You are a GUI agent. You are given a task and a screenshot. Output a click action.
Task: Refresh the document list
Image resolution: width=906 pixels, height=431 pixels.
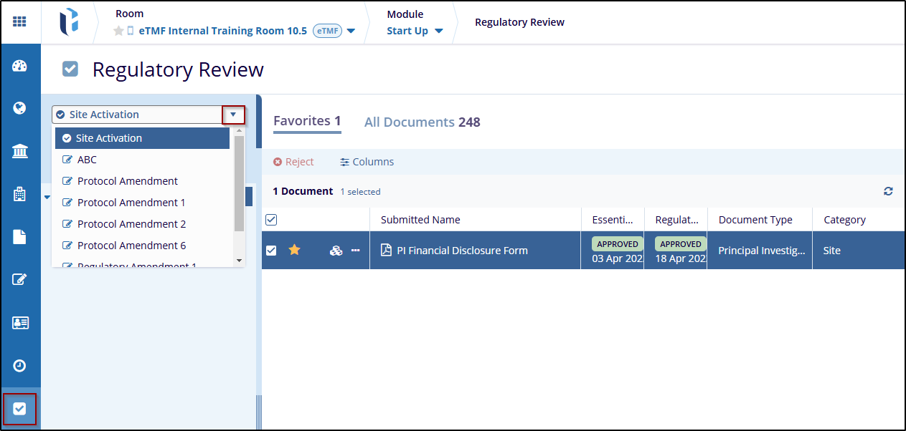[888, 191]
